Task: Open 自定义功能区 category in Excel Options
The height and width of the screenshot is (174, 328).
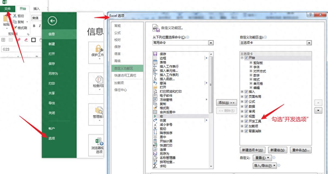Action: pyautogui.click(x=127, y=68)
